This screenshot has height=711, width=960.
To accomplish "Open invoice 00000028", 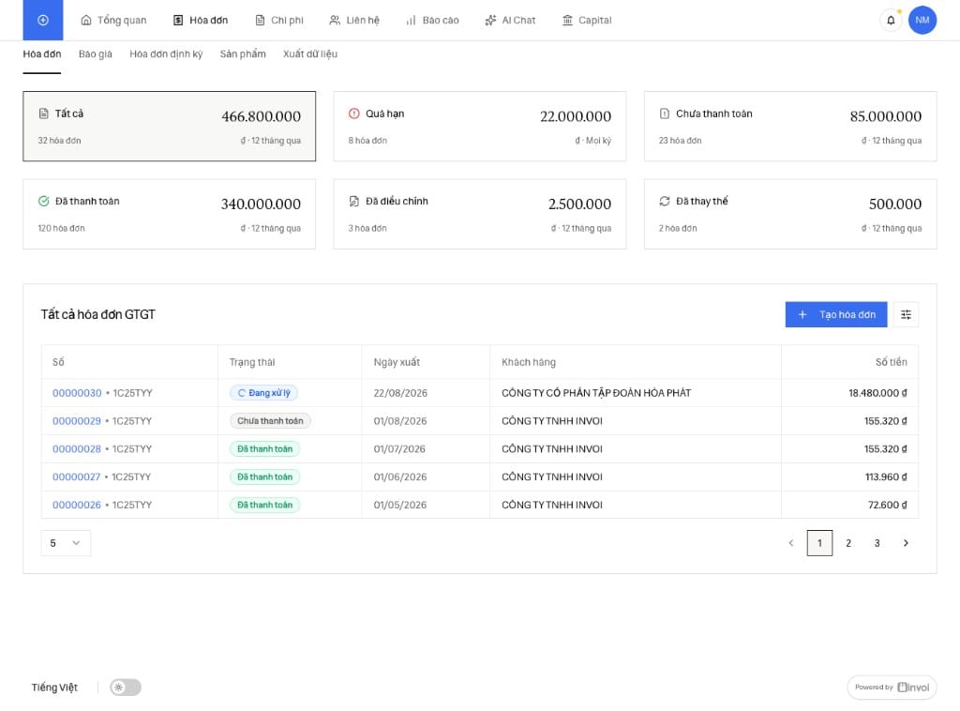I will click(x=77, y=449).
